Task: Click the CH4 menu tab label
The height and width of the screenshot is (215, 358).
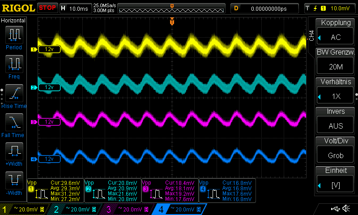Action: (311, 36)
